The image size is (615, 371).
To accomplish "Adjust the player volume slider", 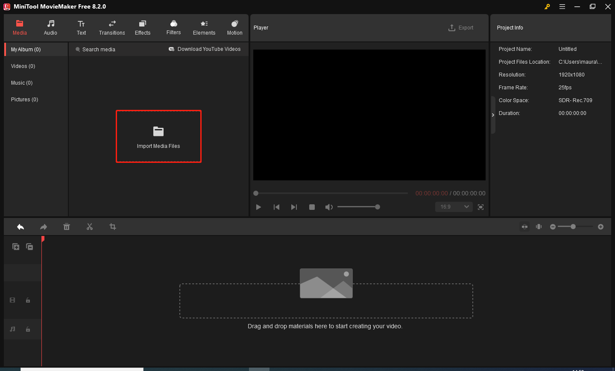I will (x=359, y=207).
